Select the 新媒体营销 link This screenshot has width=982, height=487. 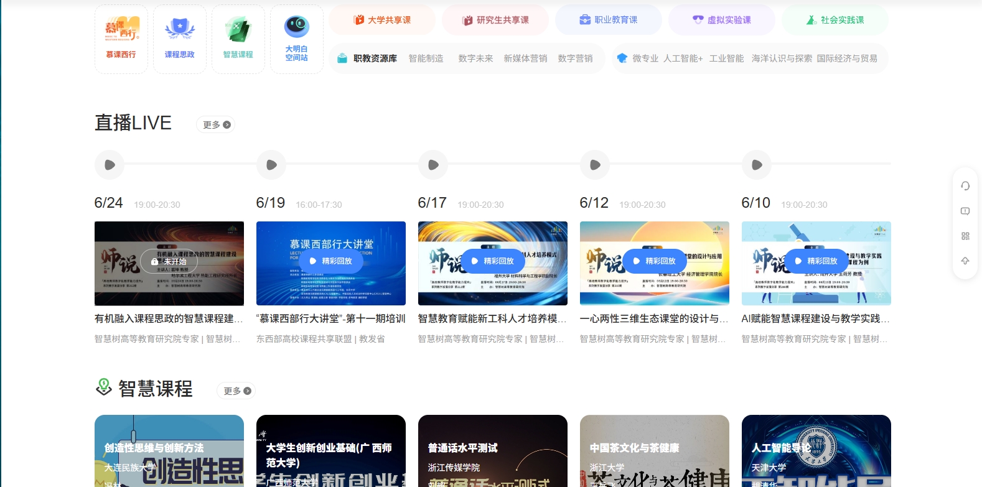(x=525, y=58)
